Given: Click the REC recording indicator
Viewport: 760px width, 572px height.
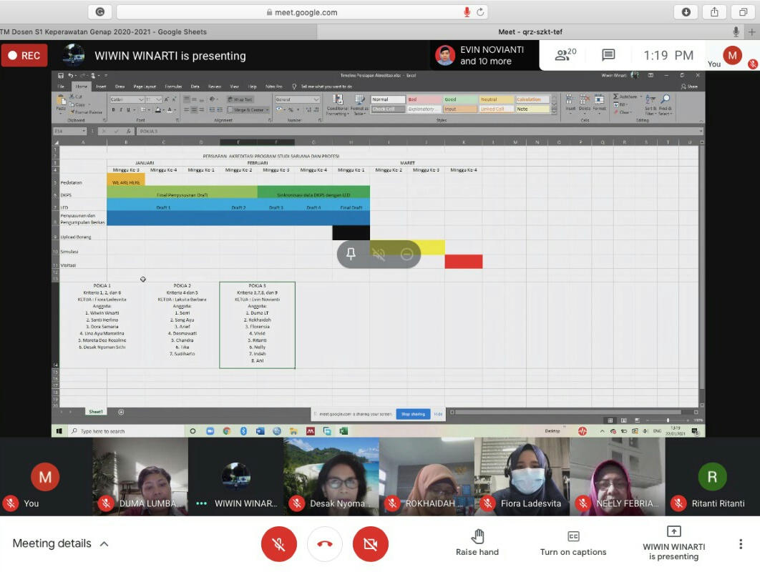Looking at the screenshot, I should (24, 55).
